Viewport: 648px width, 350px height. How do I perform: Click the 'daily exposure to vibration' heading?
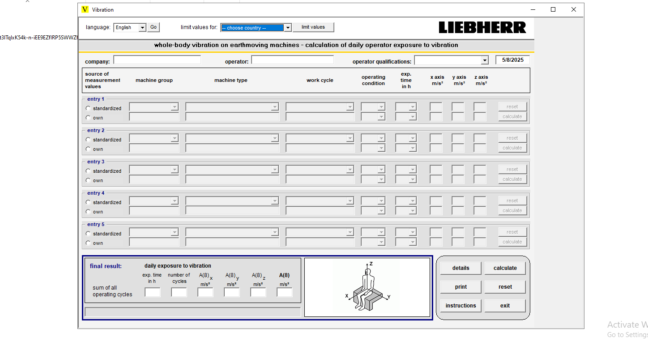tap(178, 266)
